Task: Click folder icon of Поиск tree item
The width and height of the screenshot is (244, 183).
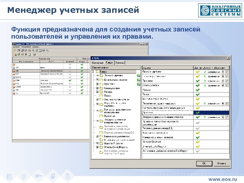Action: (x=101, y=96)
